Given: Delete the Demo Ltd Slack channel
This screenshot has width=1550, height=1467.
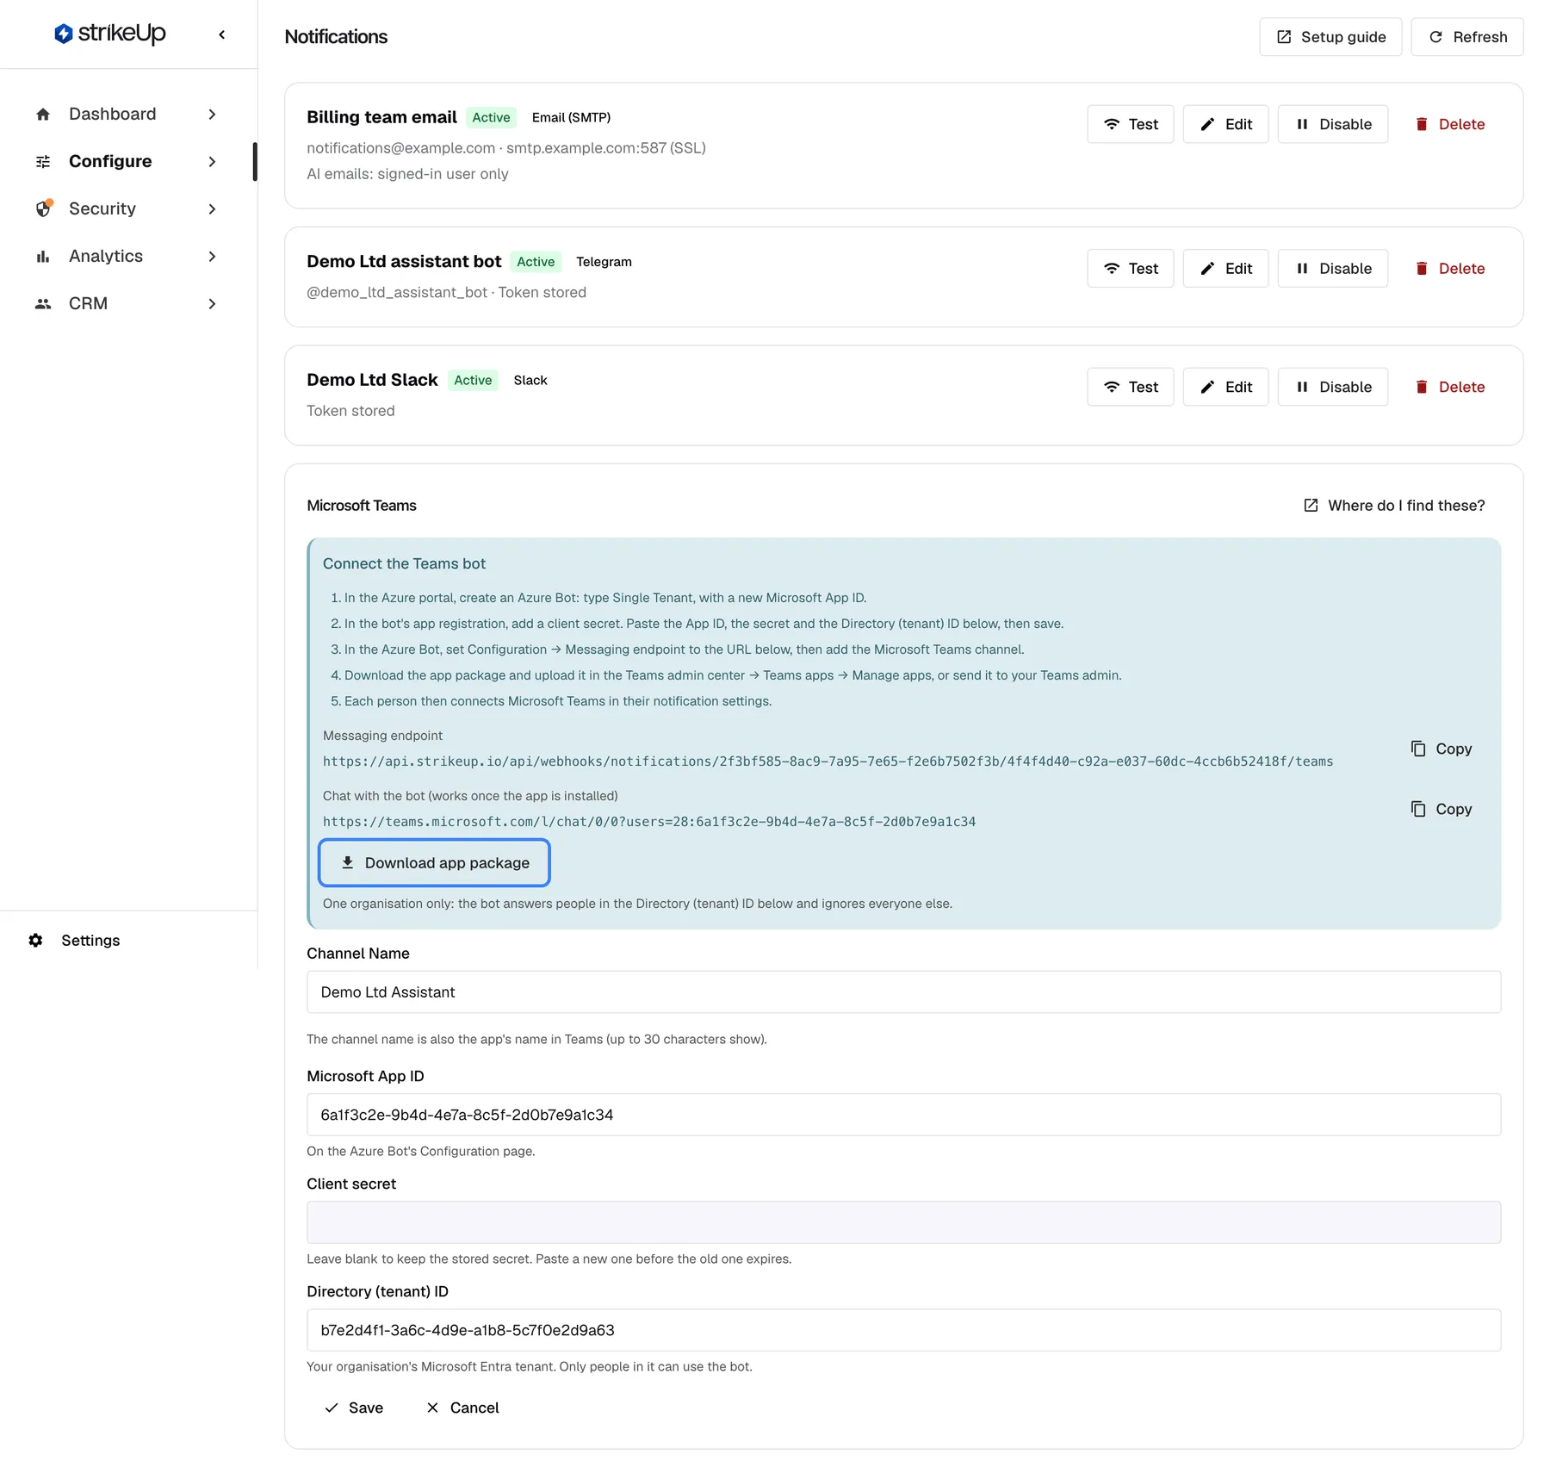Looking at the screenshot, I should click(1449, 387).
